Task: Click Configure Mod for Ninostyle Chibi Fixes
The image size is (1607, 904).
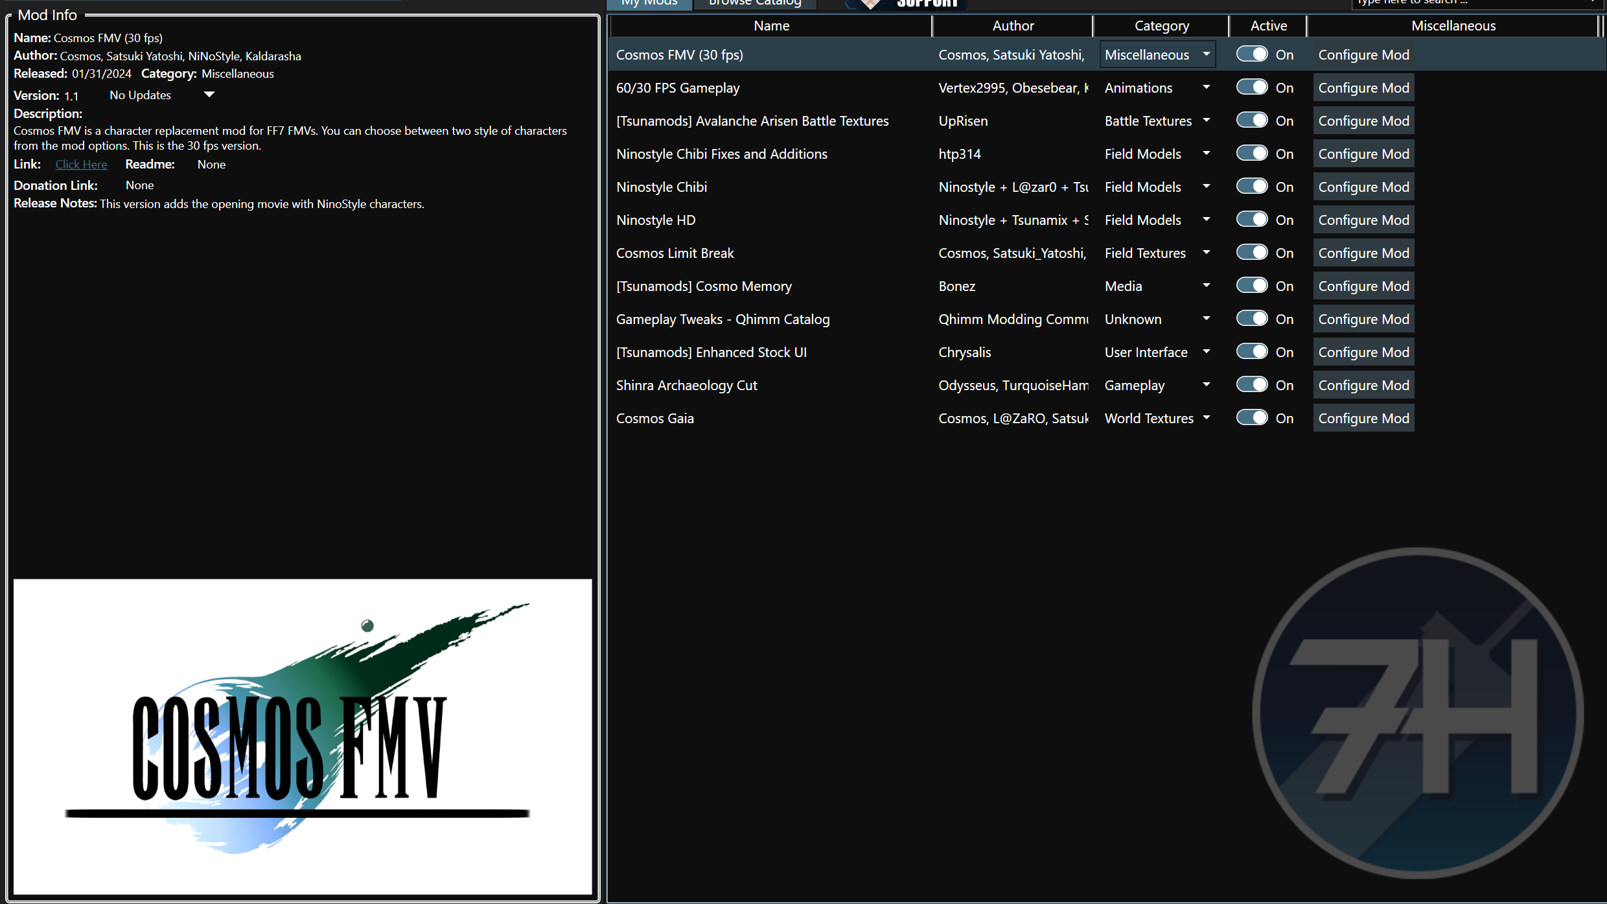Action: pyautogui.click(x=1363, y=154)
